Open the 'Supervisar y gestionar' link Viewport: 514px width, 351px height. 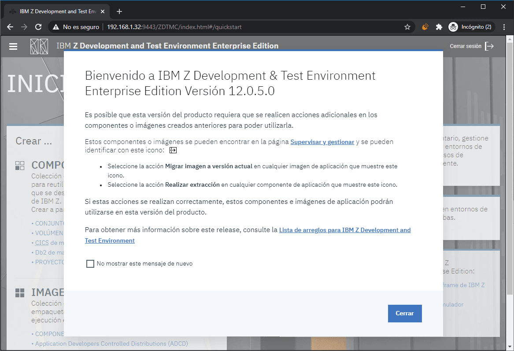pyautogui.click(x=322, y=142)
